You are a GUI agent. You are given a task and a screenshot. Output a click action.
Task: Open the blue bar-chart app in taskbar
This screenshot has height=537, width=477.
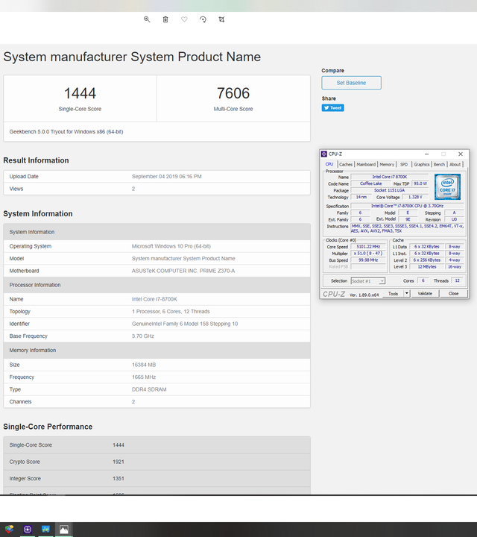pos(45,529)
